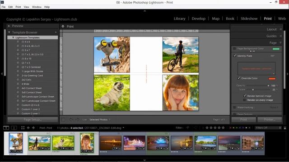Click Lightroom app icon in title bar
The width and height of the screenshot is (289, 162).
(2, 2)
